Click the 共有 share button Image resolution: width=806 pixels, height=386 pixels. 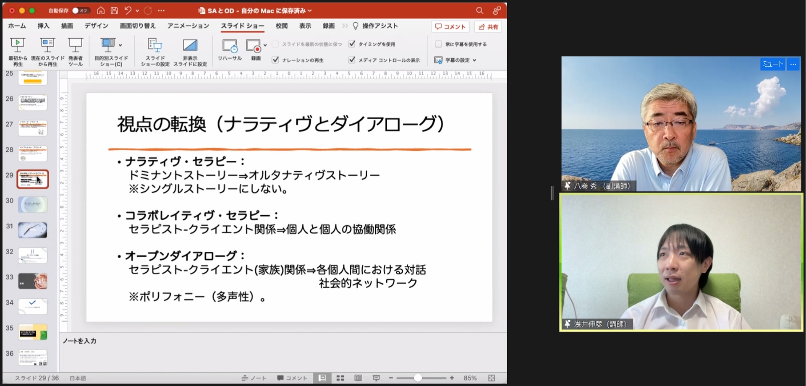488,26
